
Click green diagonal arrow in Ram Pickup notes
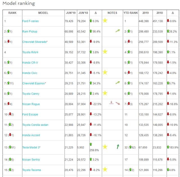tap(118, 31)
